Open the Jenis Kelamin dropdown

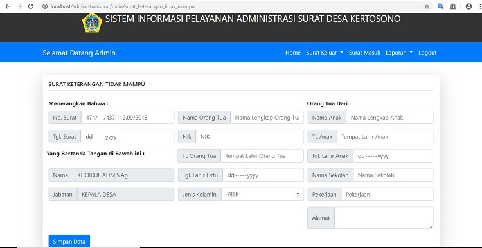coord(262,194)
